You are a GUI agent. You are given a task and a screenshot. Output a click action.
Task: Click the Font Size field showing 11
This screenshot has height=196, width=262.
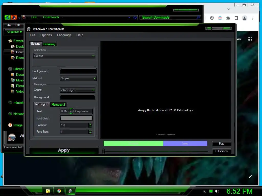[74, 132]
